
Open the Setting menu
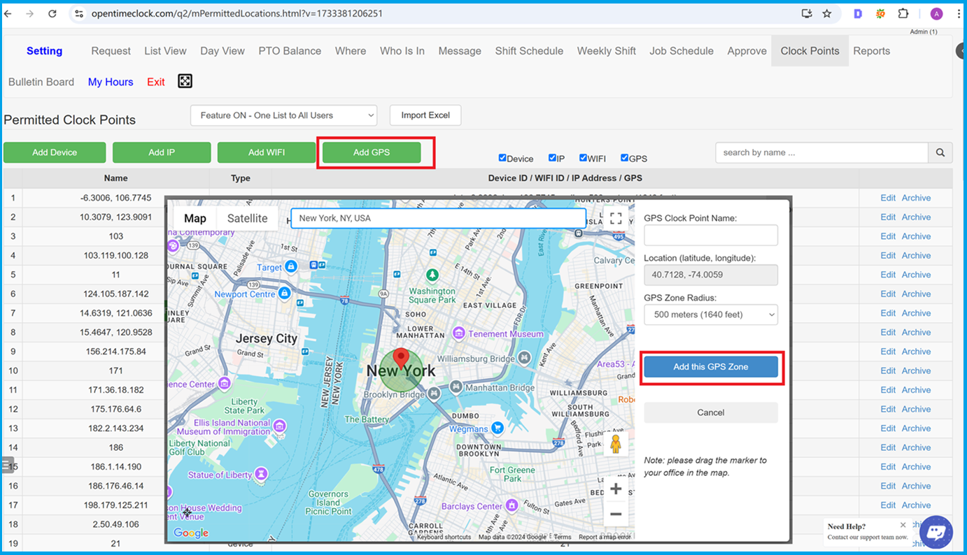coord(44,51)
